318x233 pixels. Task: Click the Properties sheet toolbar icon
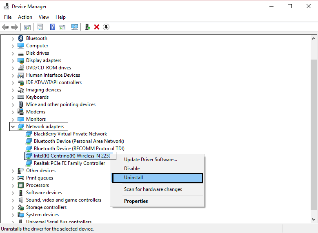(40, 27)
